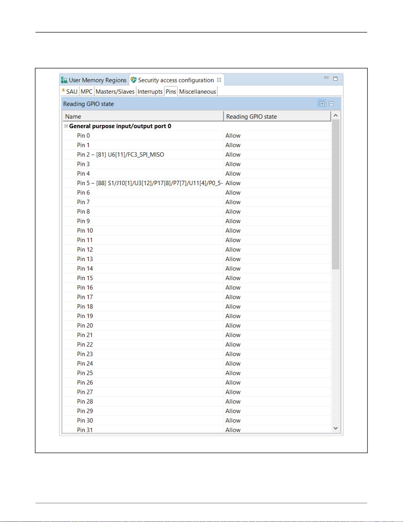The width and height of the screenshot is (403, 522).
Task: Click the User Memory Regions tab icon
Action: (x=64, y=80)
